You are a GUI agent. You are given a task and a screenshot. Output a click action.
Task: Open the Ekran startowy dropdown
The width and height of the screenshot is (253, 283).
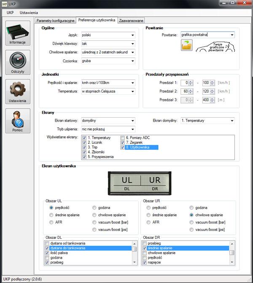pos(108,121)
